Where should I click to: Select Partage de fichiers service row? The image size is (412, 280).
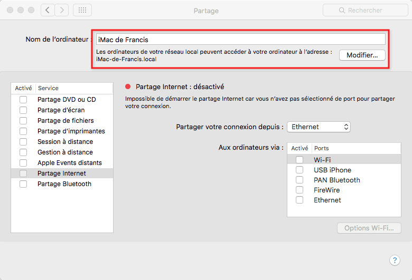point(62,120)
